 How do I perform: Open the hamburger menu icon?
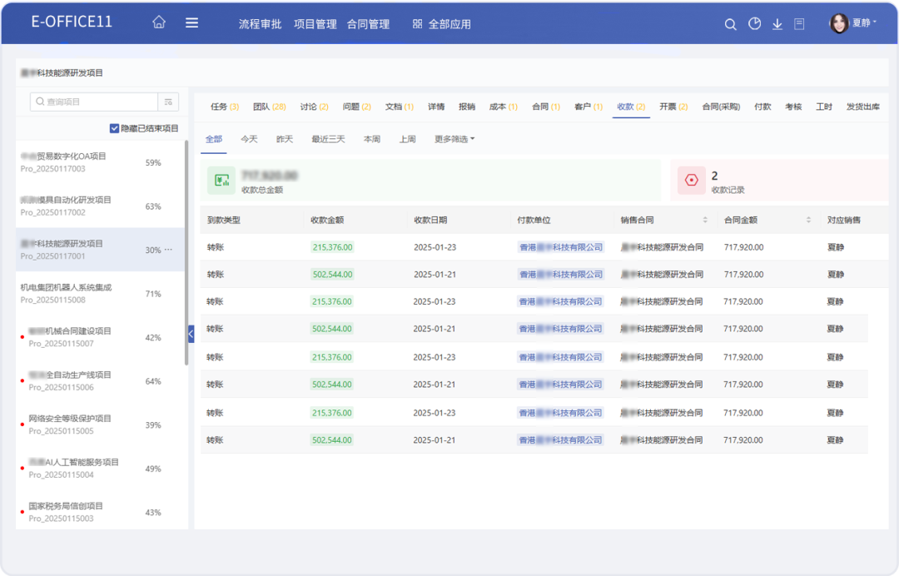click(x=191, y=23)
